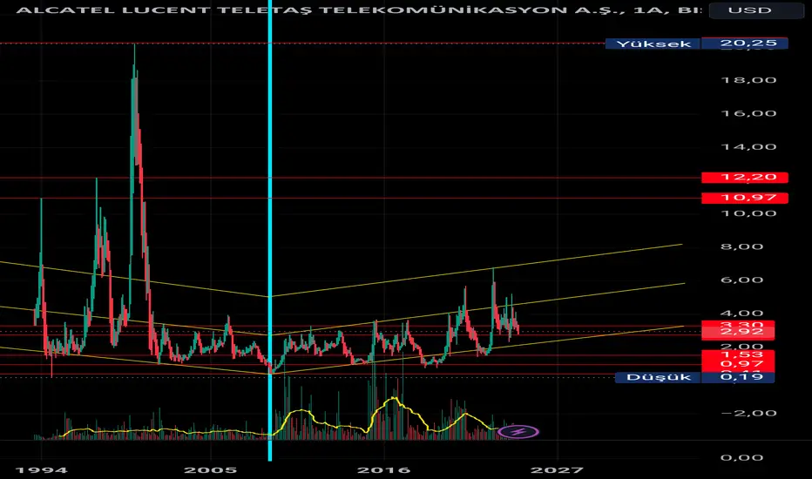The height and width of the screenshot is (479, 812).
Task: Click the 2027 time axis label
Action: (558, 469)
